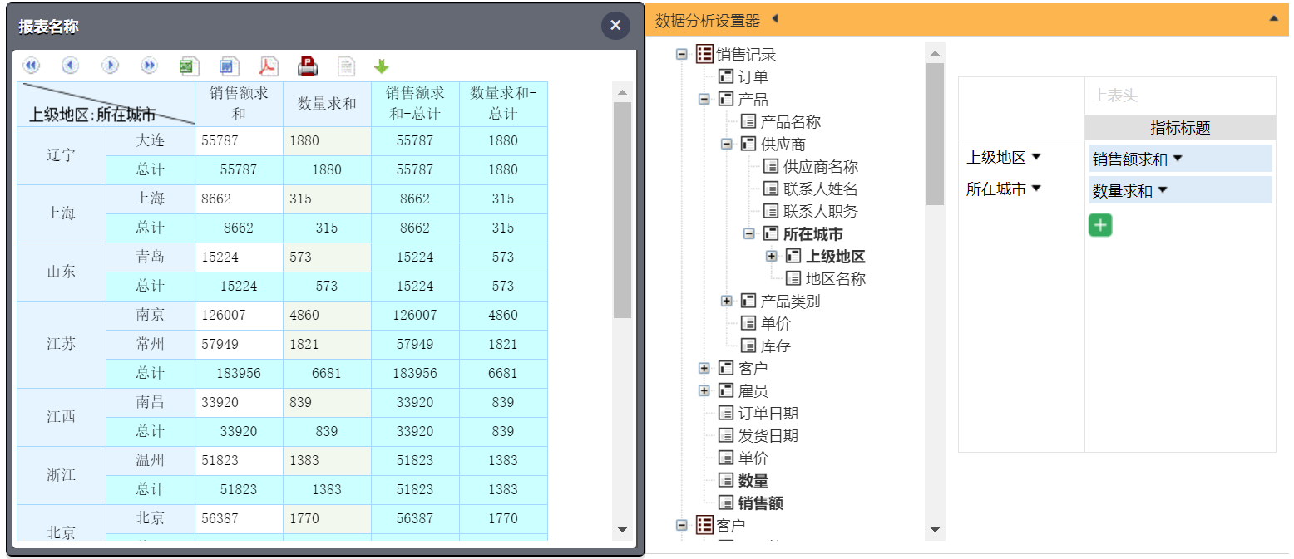Viewport: 1294px width, 559px height.
Task: Export report as PDF
Action: 268,66
